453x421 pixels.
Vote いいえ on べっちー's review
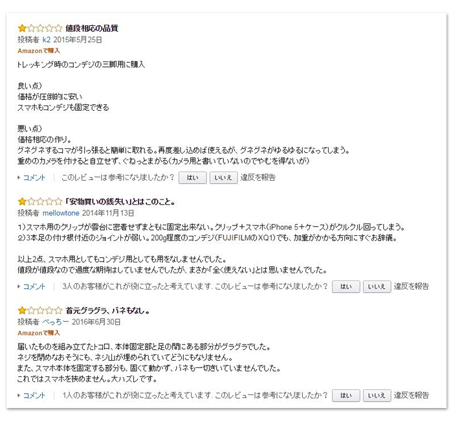tap(377, 395)
